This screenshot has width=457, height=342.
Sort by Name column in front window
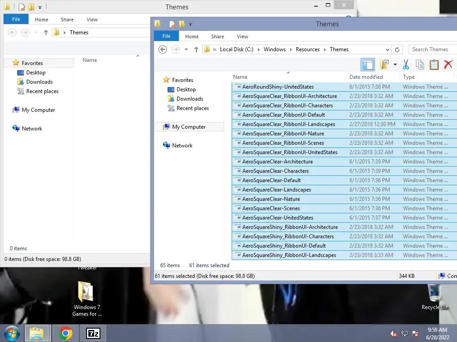click(x=240, y=77)
